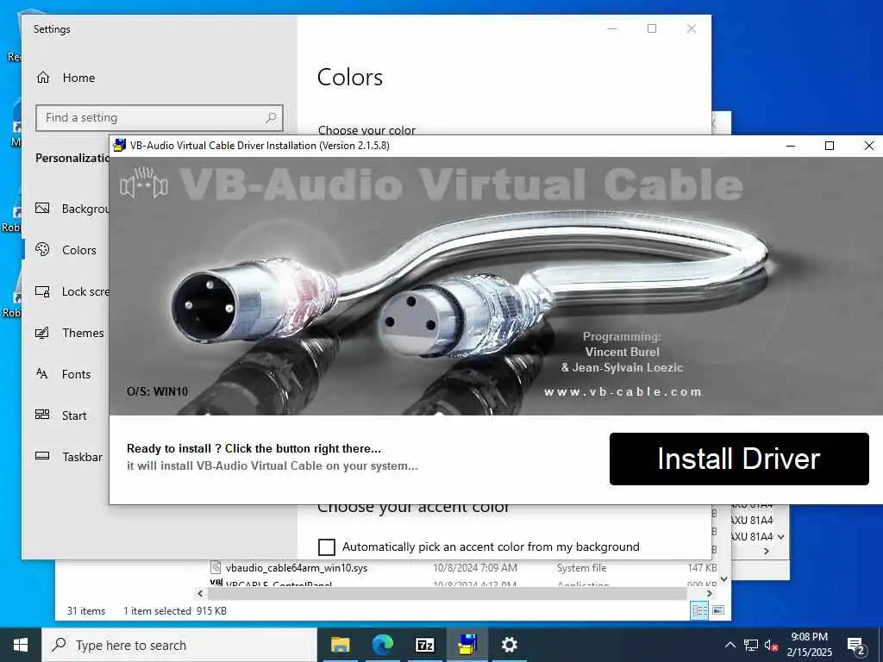Image resolution: width=883 pixels, height=662 pixels.
Task: Enable automatically pick an accent color checkbox
Action: coord(327,546)
